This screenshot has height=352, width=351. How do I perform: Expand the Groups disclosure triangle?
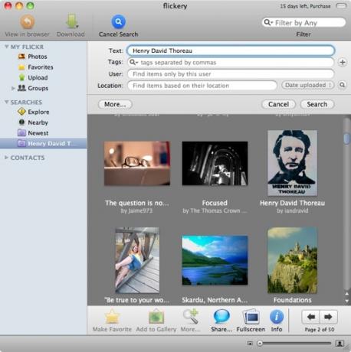click(x=13, y=88)
